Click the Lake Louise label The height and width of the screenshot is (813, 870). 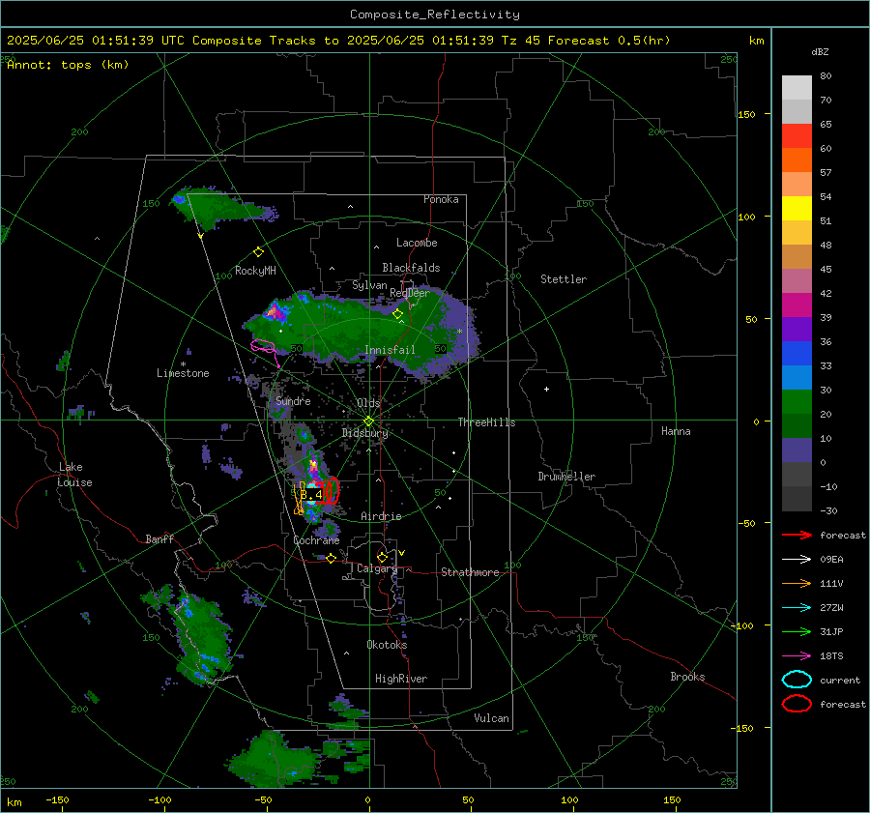tap(75, 475)
